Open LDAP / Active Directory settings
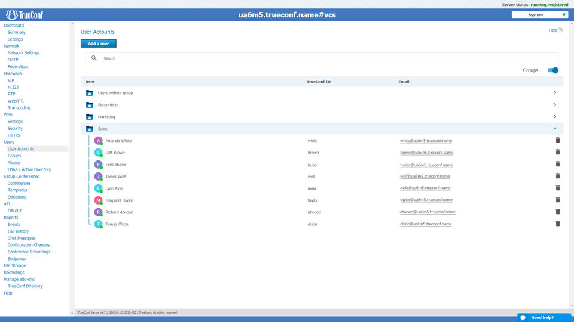574x322 pixels. [x=29, y=169]
